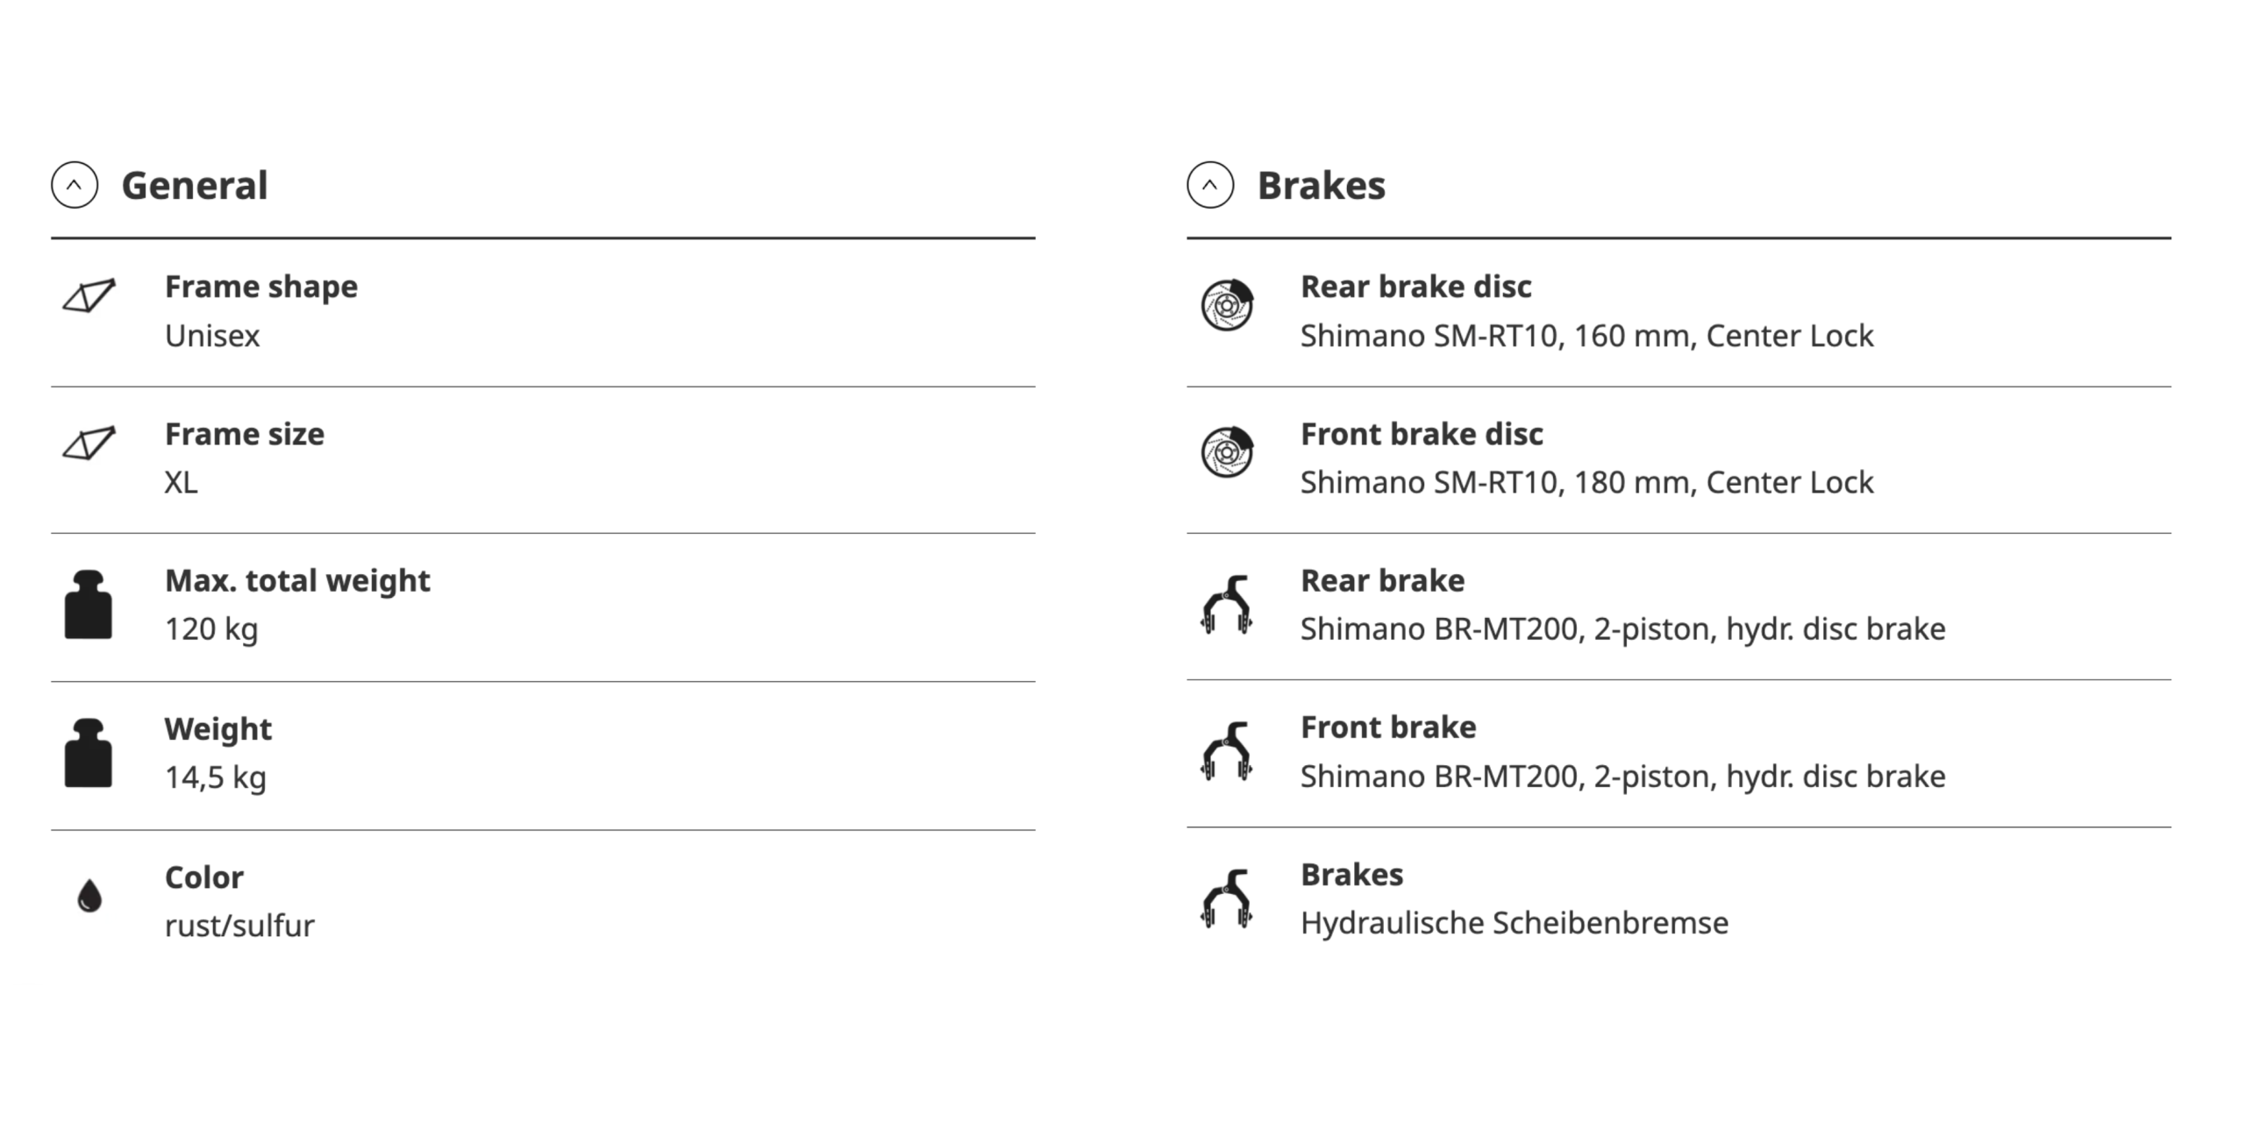Click the Max. total weight icon
This screenshot has width=2245, height=1122.
pyautogui.click(x=89, y=605)
